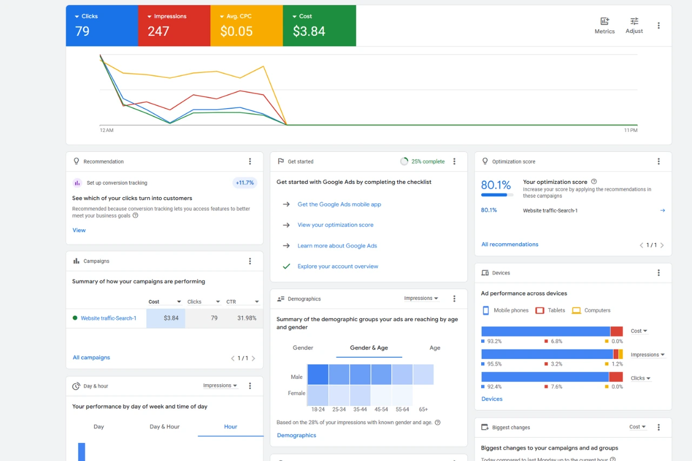
Task: Toggle the Tablets legend item
Action: [550, 310]
